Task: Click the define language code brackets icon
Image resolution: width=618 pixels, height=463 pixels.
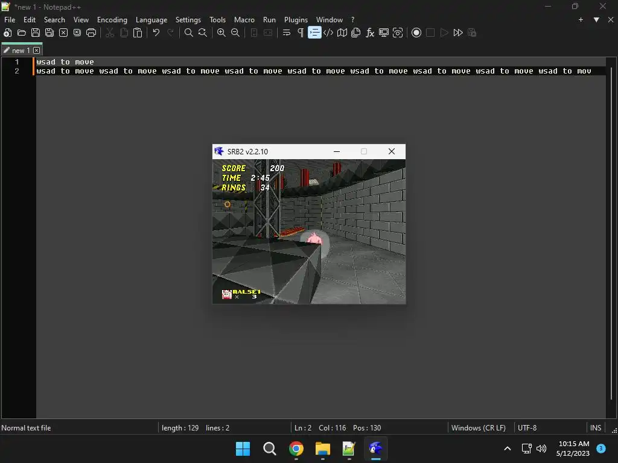Action: pos(328,33)
